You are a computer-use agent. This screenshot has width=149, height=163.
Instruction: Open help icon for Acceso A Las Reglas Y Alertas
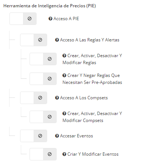57,40
